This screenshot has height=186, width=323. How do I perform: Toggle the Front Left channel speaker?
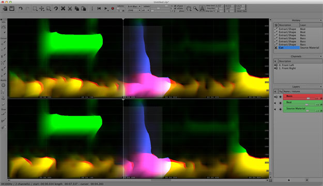pyautogui.click(x=276, y=65)
